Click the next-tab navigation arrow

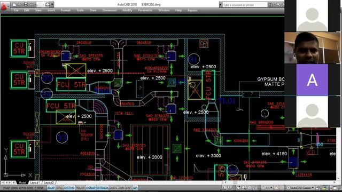click(x=10, y=182)
